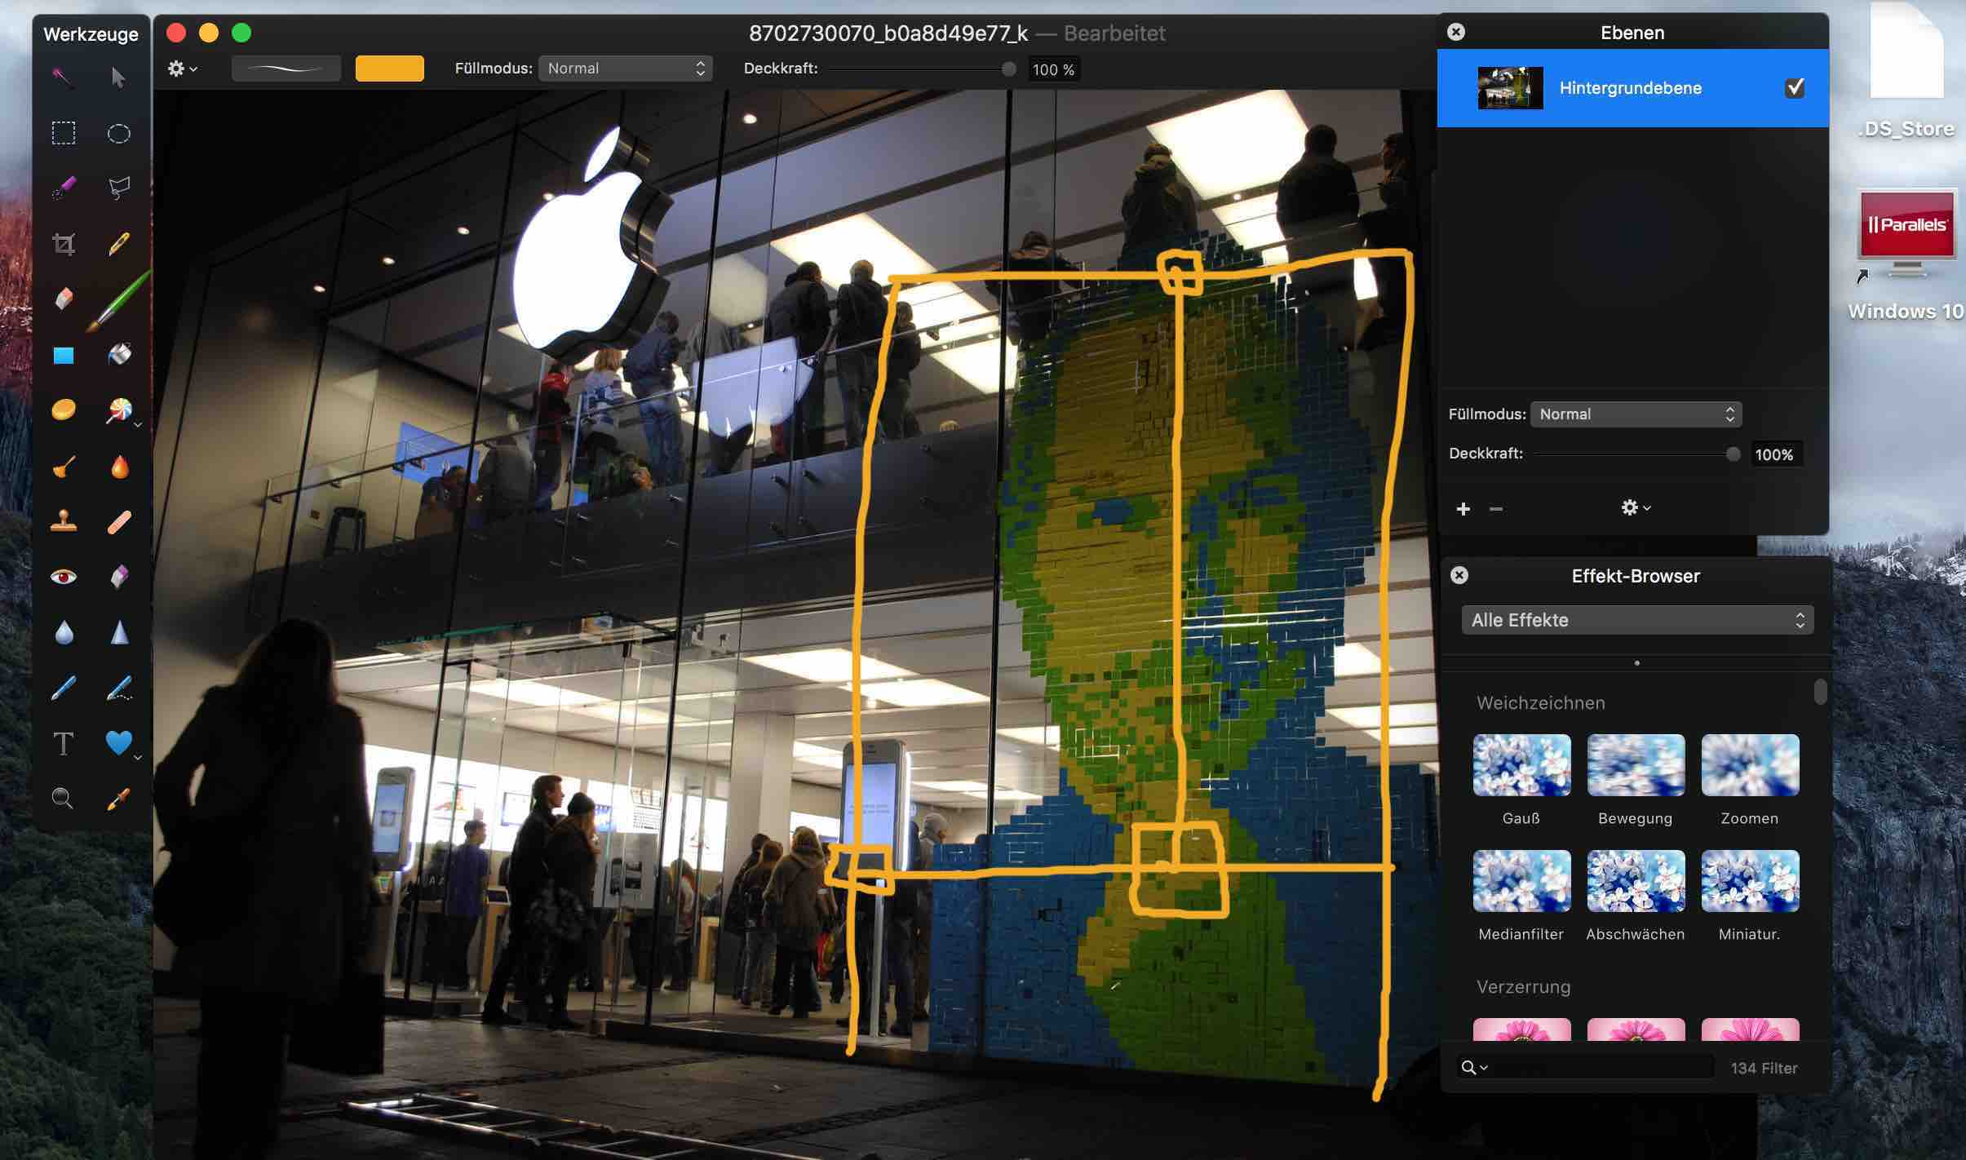Viewport: 1966px width, 1160px height.
Task: Open the effect search options magnifier
Action: [1473, 1067]
